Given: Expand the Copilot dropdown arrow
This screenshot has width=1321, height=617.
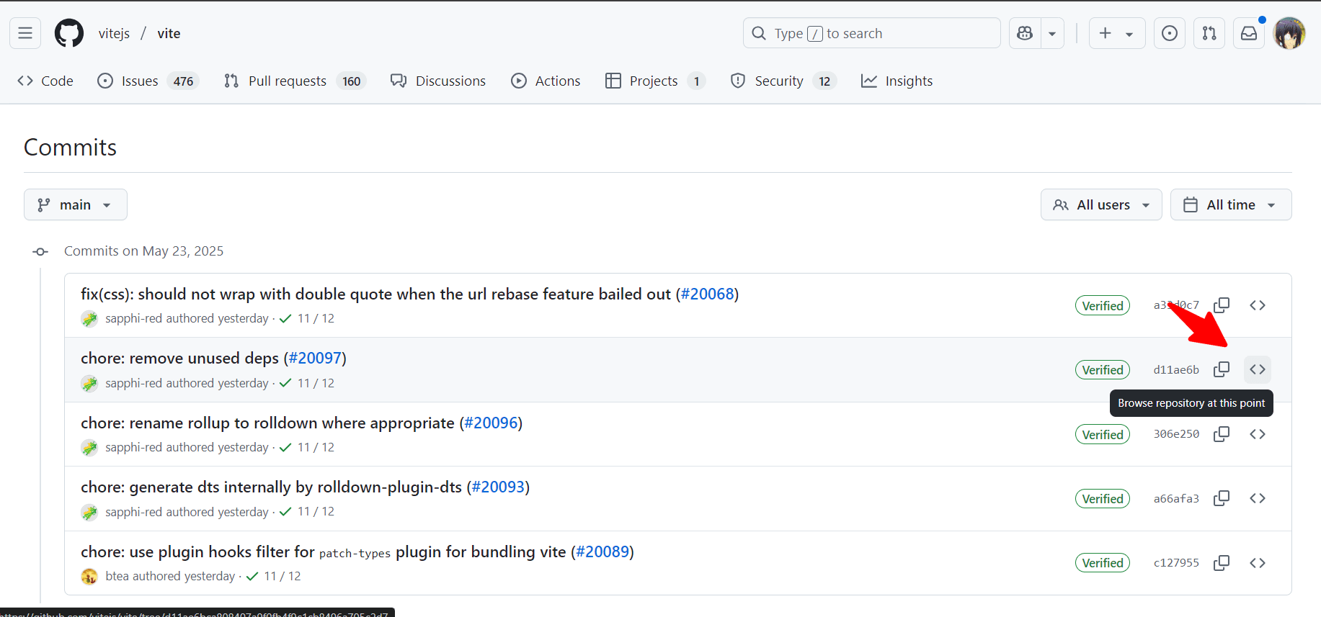Looking at the screenshot, I should click(1052, 33).
